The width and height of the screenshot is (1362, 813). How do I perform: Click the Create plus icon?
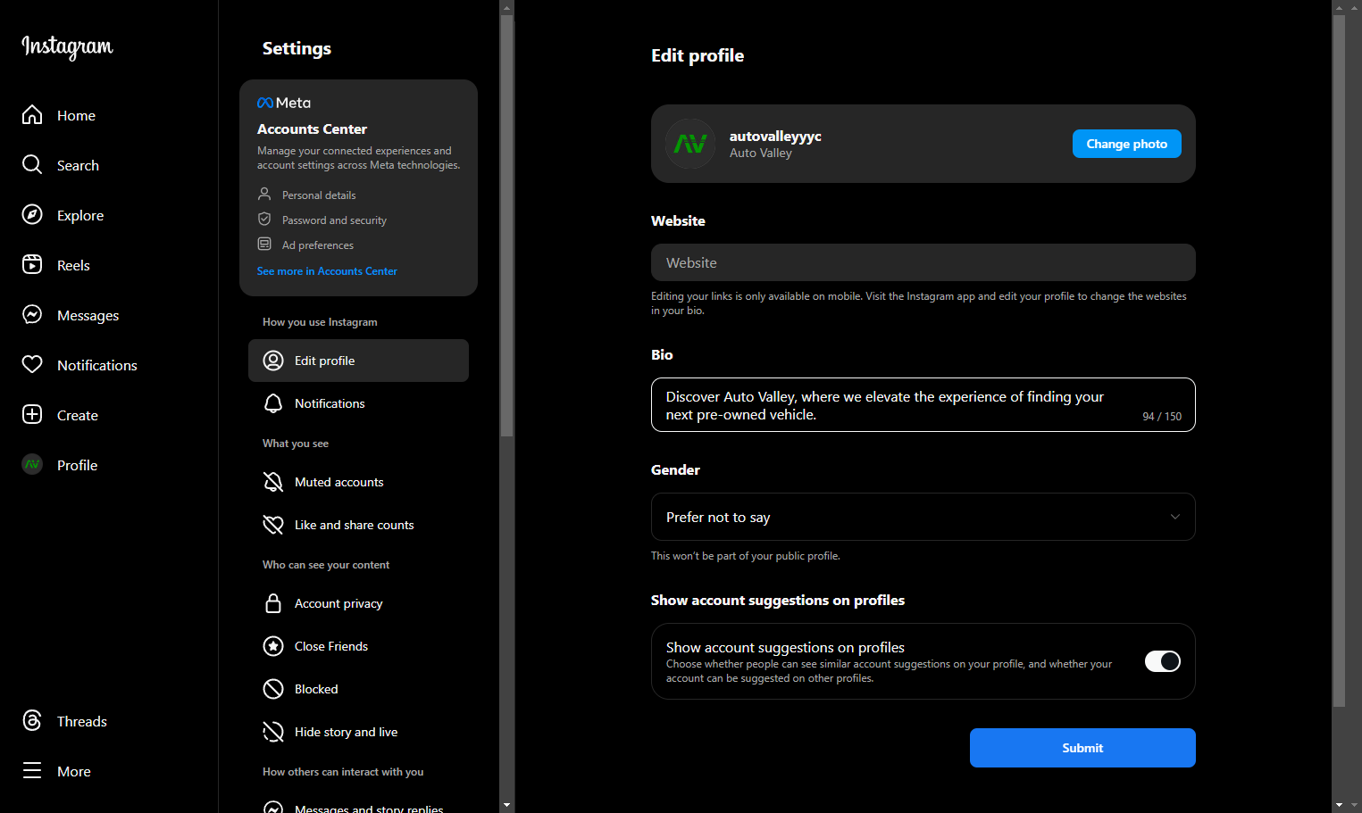(x=32, y=415)
